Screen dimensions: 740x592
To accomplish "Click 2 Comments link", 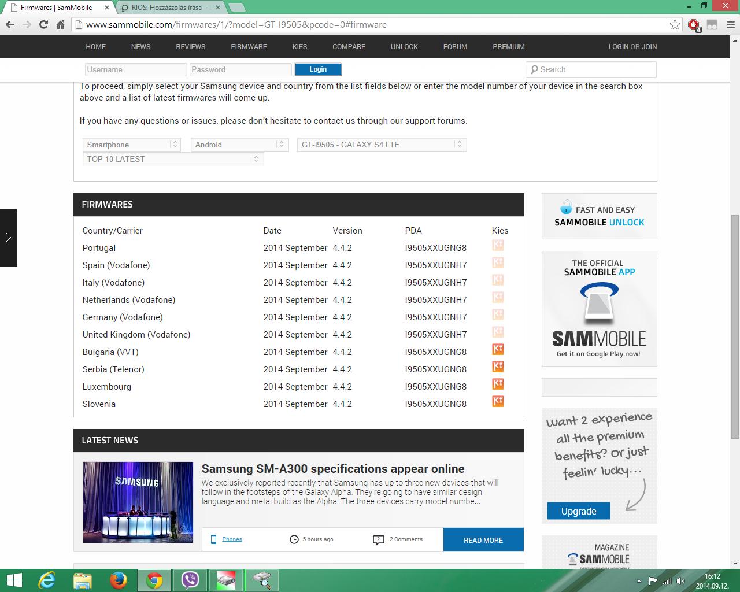I will click(406, 539).
